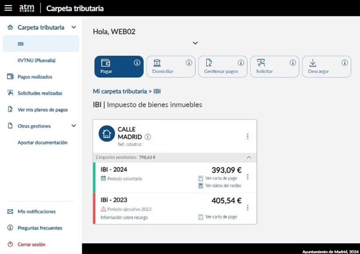Click the info icon on Pagar button
Viewport: 360px width, 254px height.
[137, 62]
